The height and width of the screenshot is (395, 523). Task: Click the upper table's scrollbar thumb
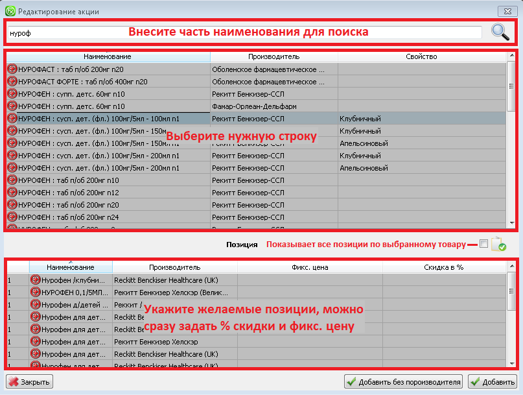click(x=511, y=86)
